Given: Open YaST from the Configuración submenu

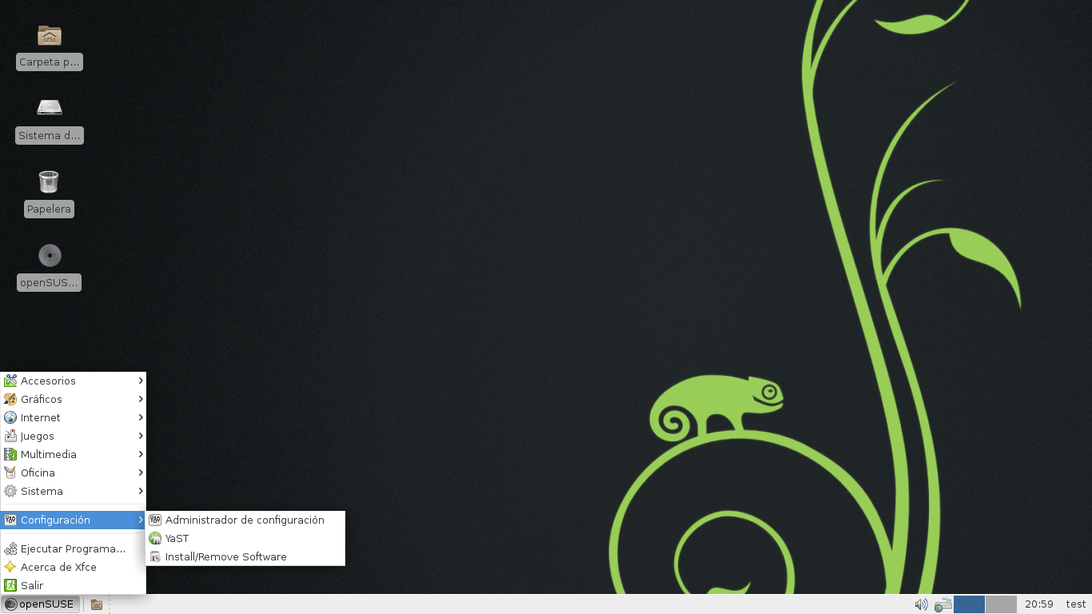Looking at the screenshot, I should tap(175, 538).
